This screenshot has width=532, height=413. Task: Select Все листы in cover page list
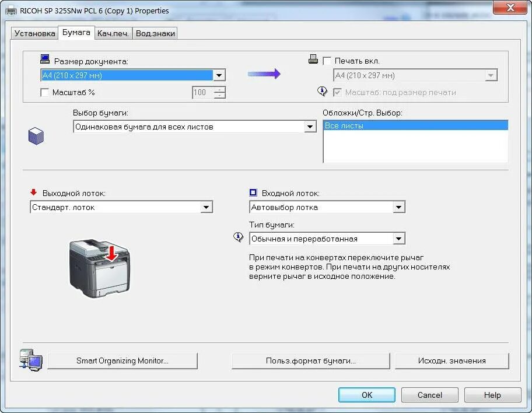tap(415, 125)
